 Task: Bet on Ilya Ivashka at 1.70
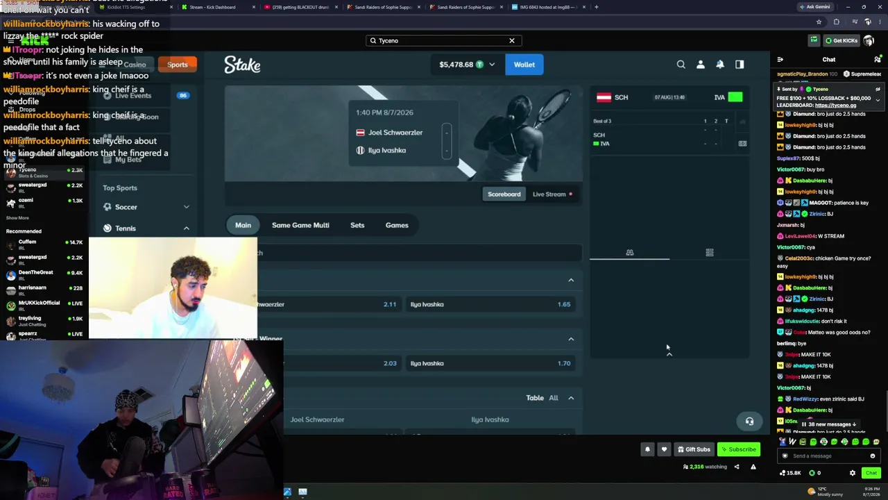point(491,363)
